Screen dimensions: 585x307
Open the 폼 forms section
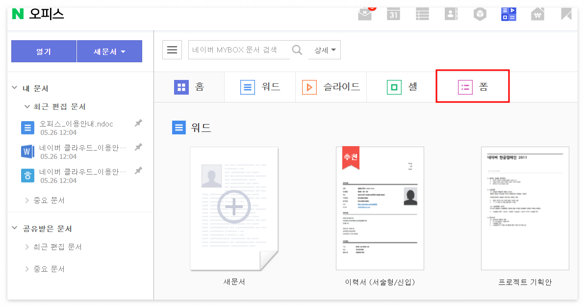tap(472, 86)
